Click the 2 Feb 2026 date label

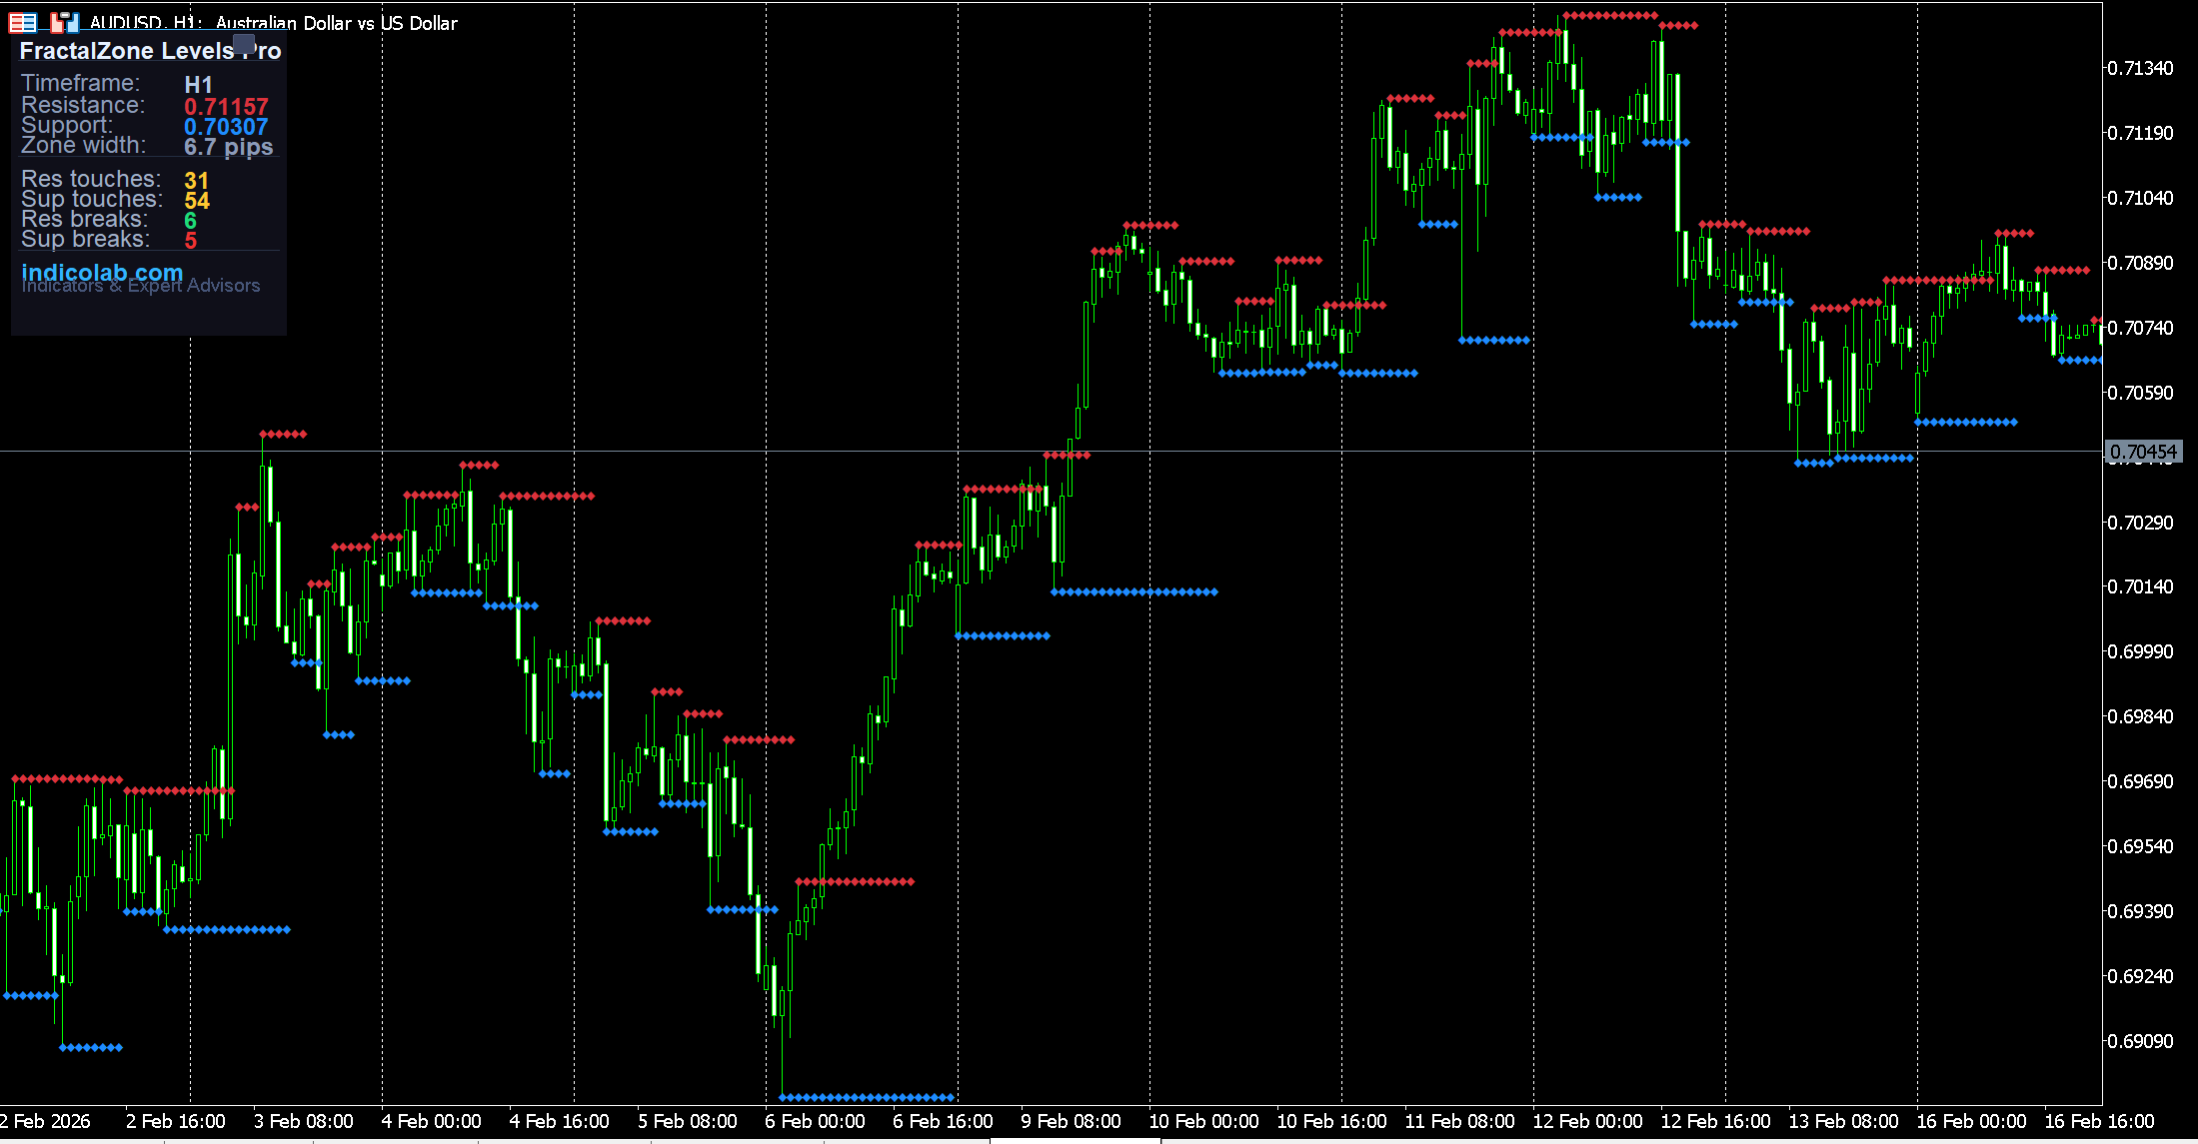pos(46,1121)
